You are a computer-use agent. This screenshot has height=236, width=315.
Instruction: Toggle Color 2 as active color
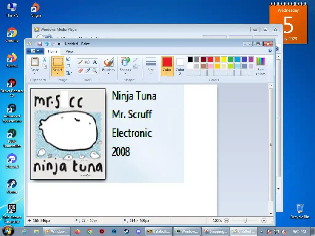(180, 66)
